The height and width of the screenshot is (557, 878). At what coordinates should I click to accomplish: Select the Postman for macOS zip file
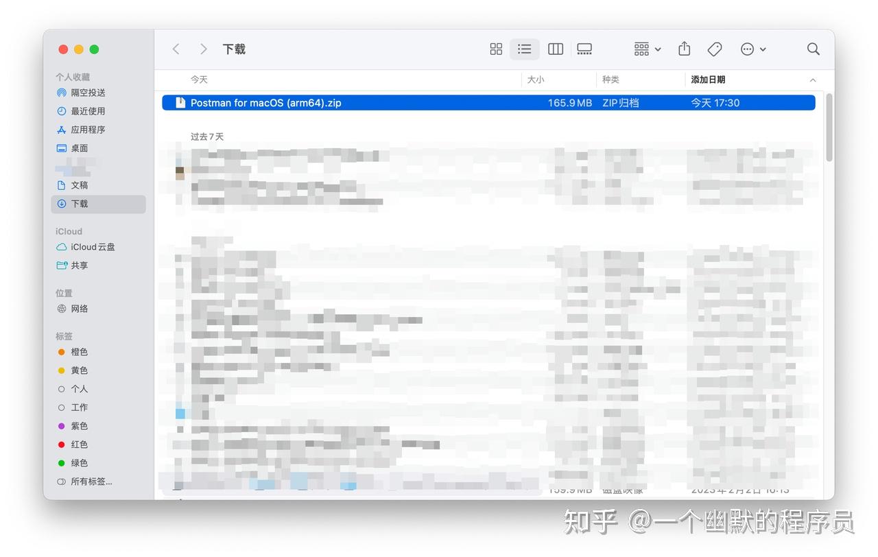274,102
